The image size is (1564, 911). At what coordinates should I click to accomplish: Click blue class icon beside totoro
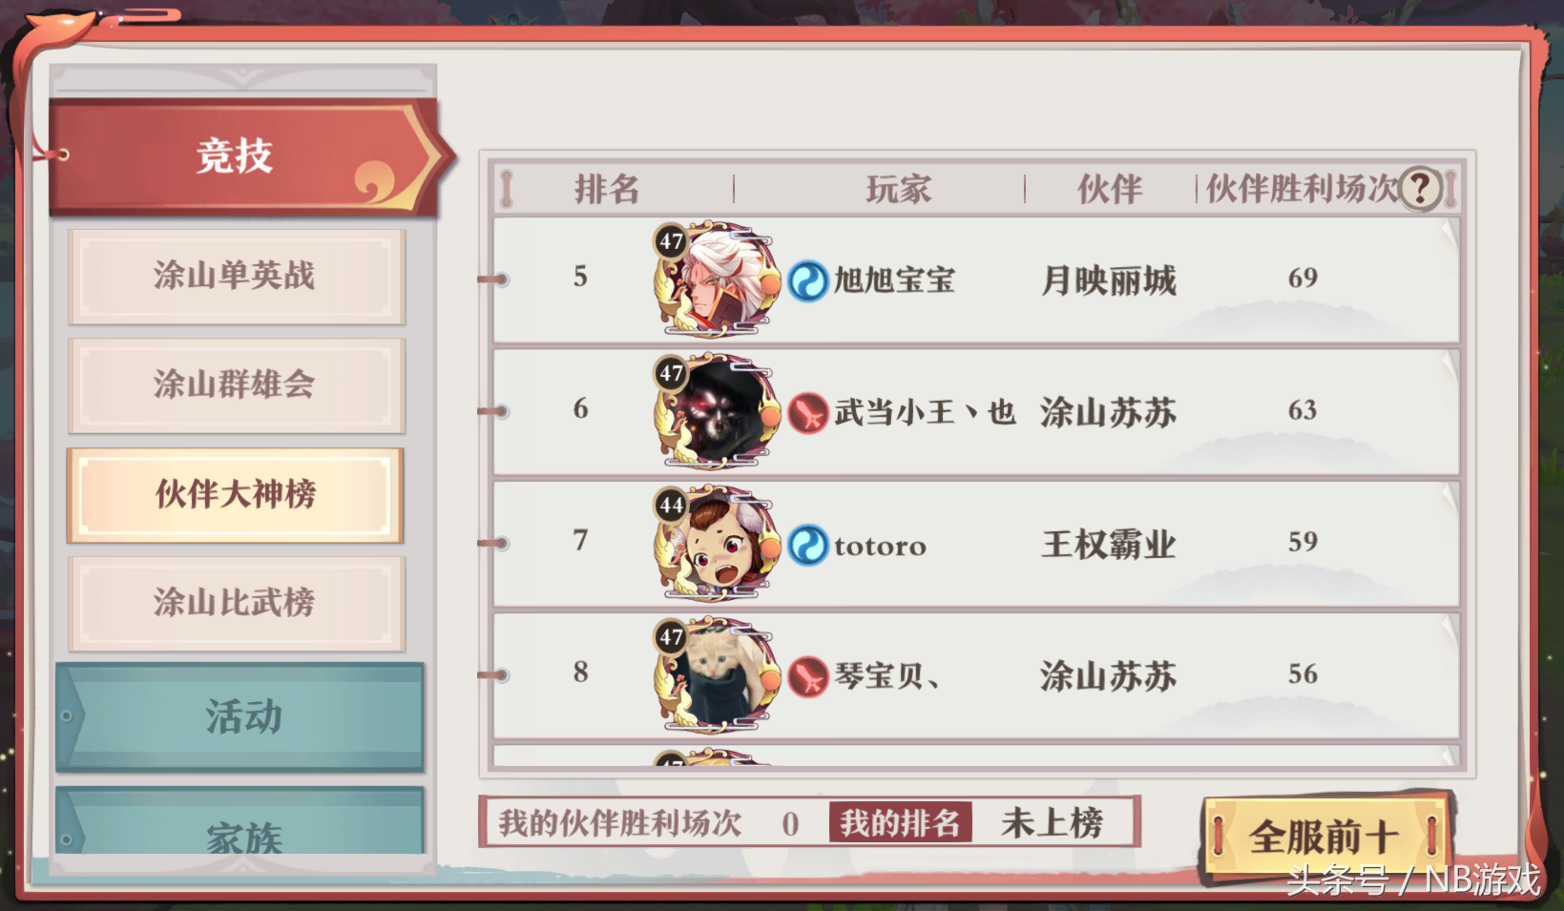tap(808, 546)
